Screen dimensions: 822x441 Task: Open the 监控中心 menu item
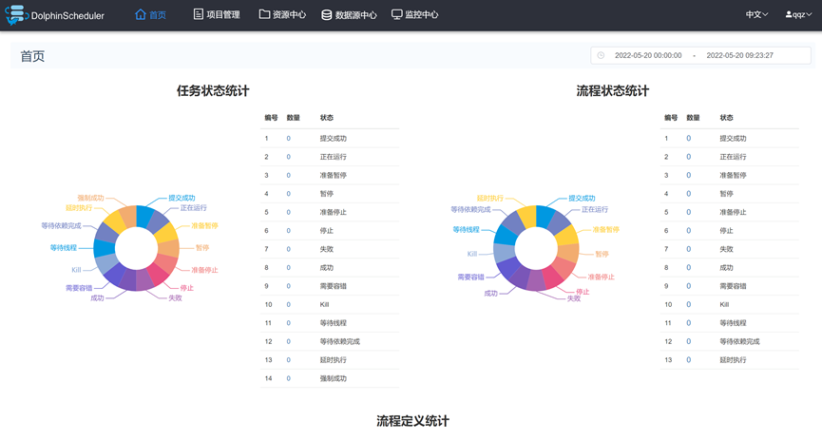point(414,14)
